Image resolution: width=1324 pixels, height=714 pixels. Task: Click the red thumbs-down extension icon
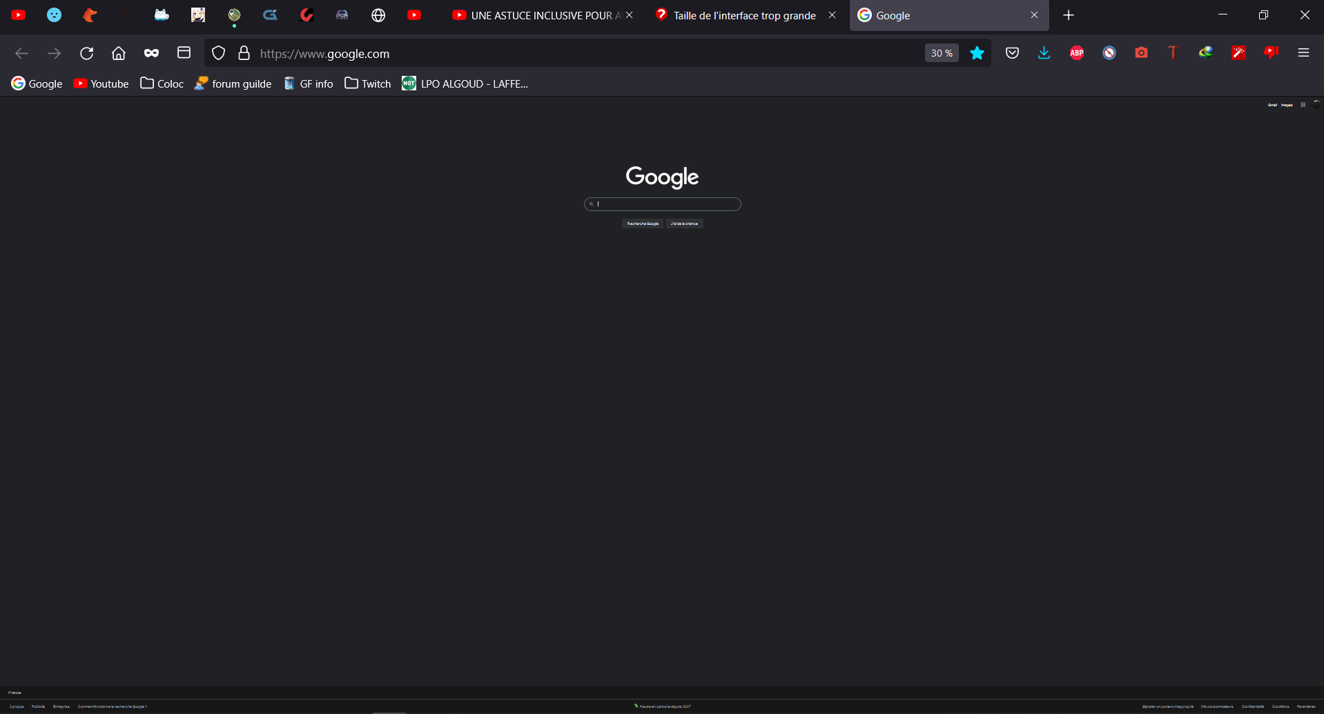[1271, 53]
